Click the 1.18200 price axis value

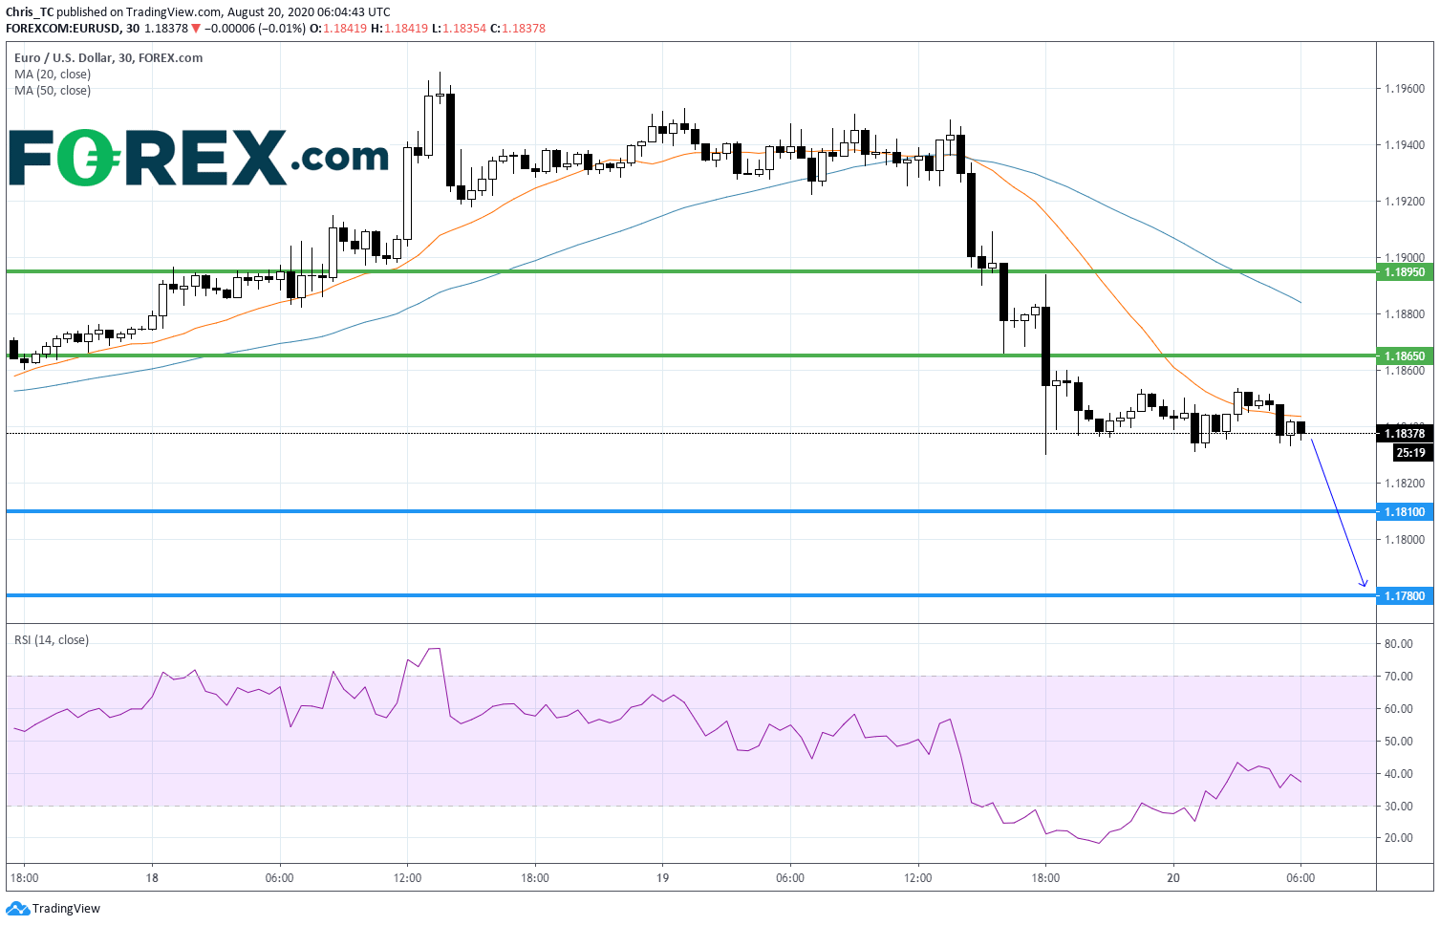[1405, 484]
